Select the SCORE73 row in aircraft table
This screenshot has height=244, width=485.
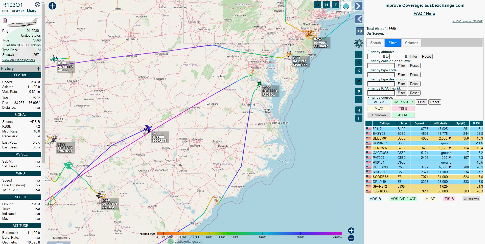424,177
